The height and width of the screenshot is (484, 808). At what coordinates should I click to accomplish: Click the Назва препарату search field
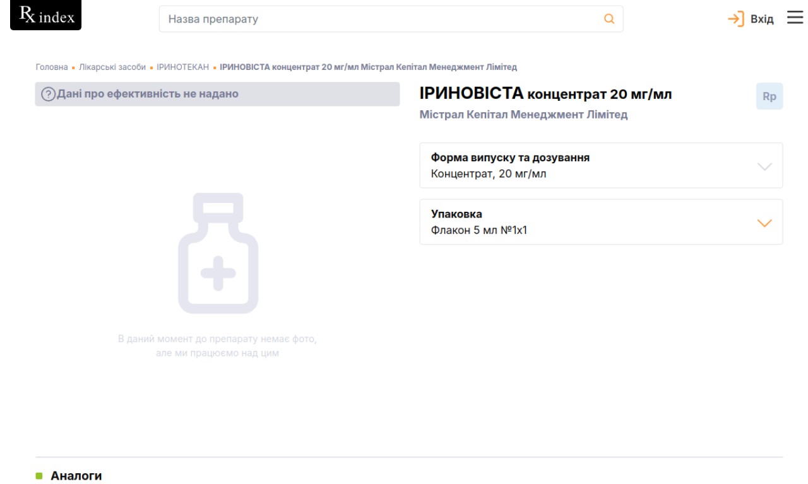379,19
